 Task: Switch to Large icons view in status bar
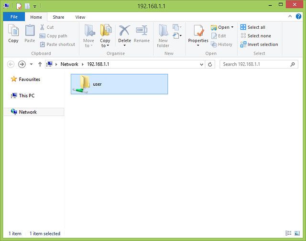tap(297, 233)
